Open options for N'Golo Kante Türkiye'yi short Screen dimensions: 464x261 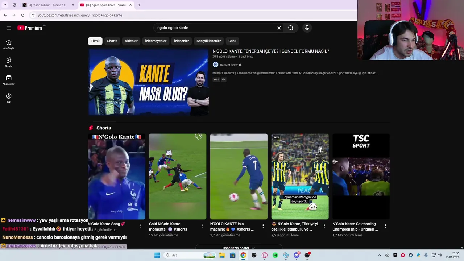324,226
